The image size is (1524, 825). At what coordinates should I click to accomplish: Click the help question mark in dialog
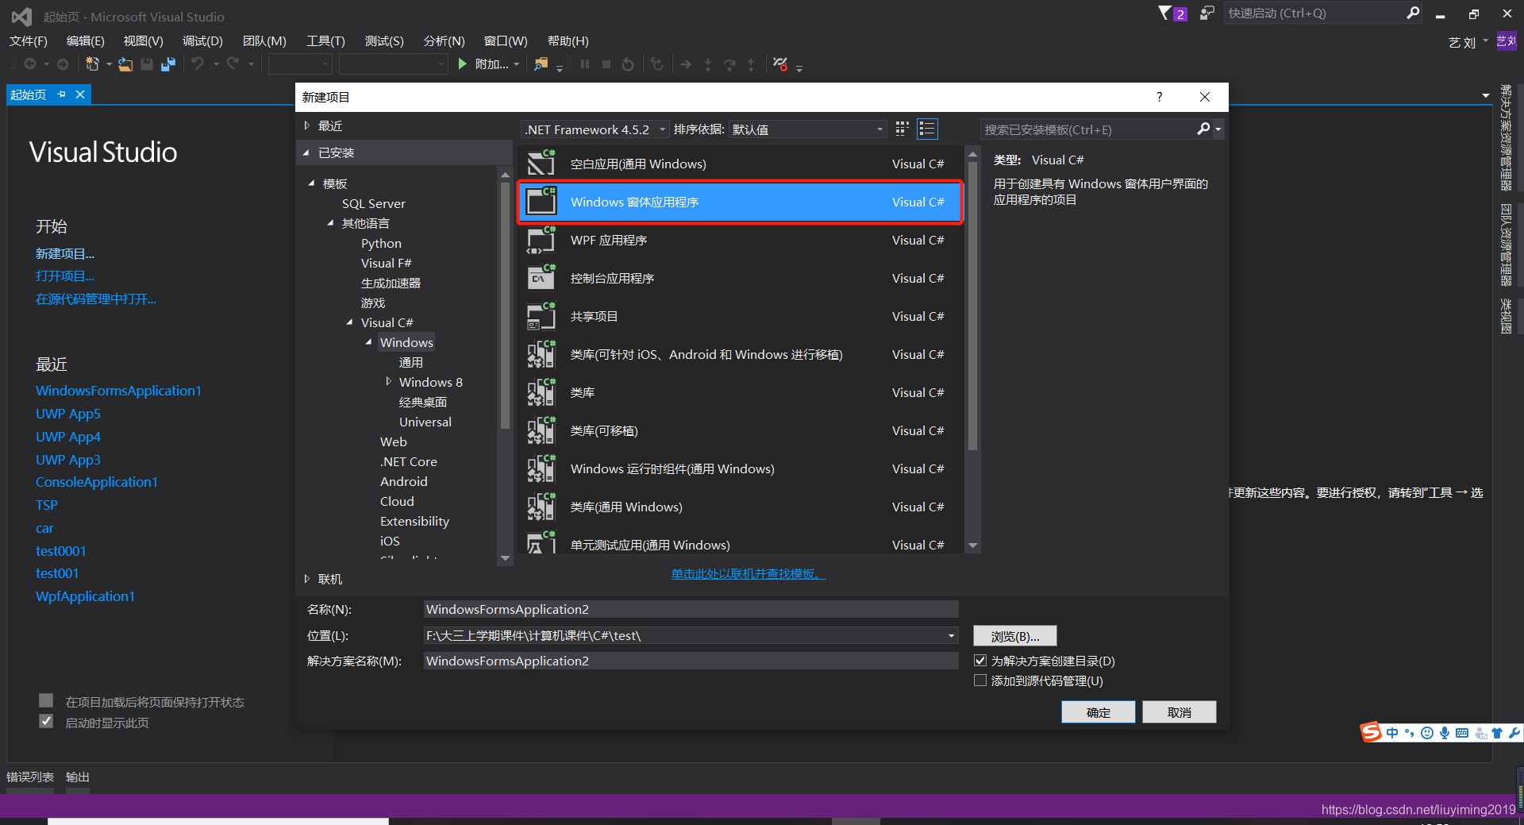1160,97
